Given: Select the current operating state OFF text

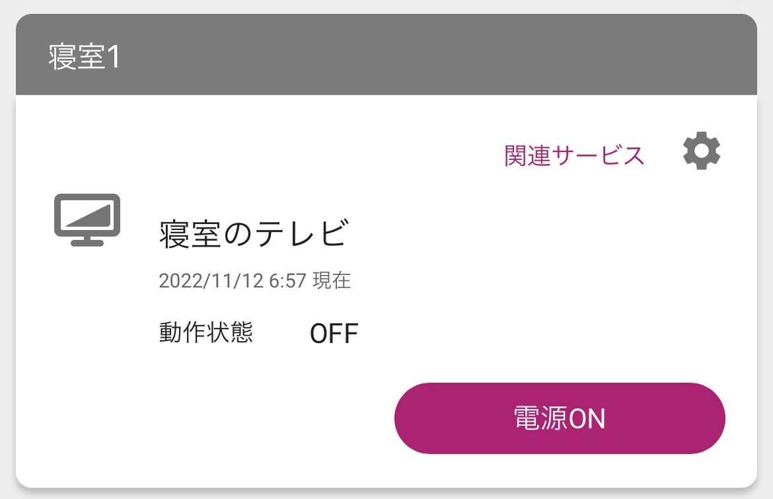Looking at the screenshot, I should point(334,334).
